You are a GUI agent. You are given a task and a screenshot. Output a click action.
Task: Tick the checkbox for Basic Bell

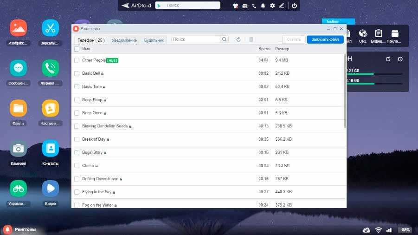click(77, 73)
